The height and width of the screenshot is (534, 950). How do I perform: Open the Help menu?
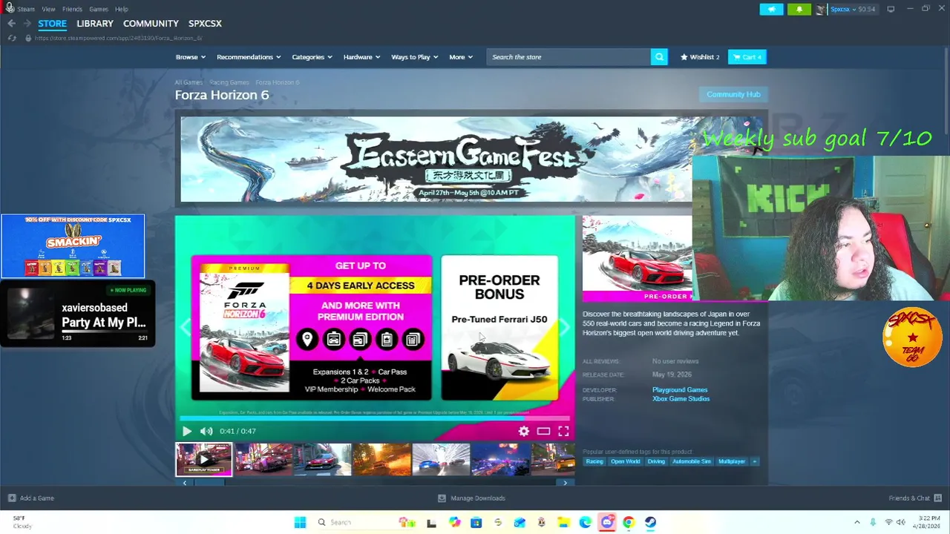coord(122,9)
